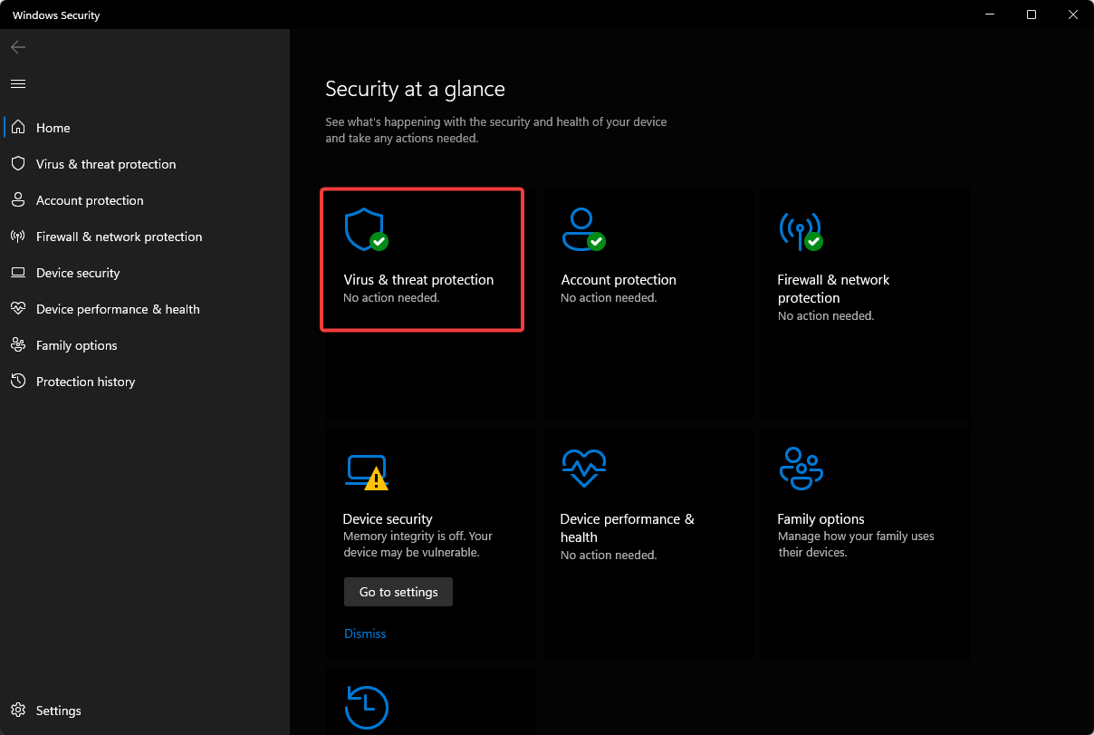
Task: Open Firewall & network protection tile title
Action: point(833,289)
